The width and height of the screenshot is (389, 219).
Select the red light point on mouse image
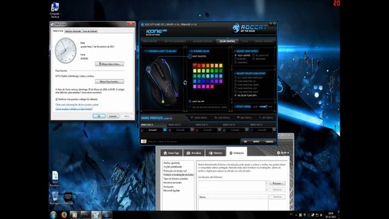(148, 69)
